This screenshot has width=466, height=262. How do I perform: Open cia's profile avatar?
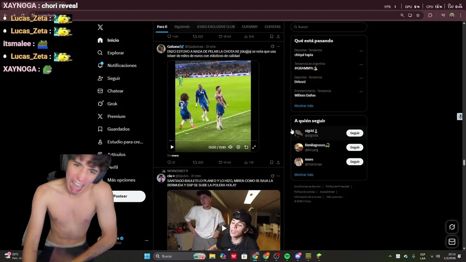[161, 178]
